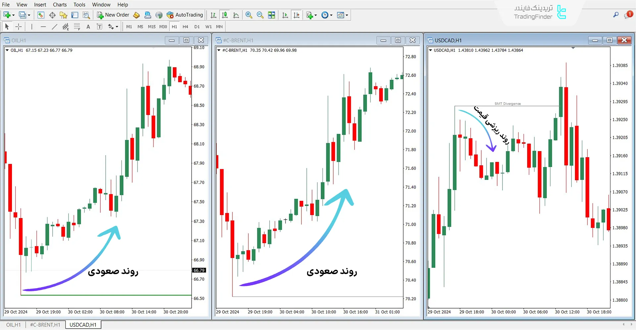Draw a horizontal line

point(43,27)
